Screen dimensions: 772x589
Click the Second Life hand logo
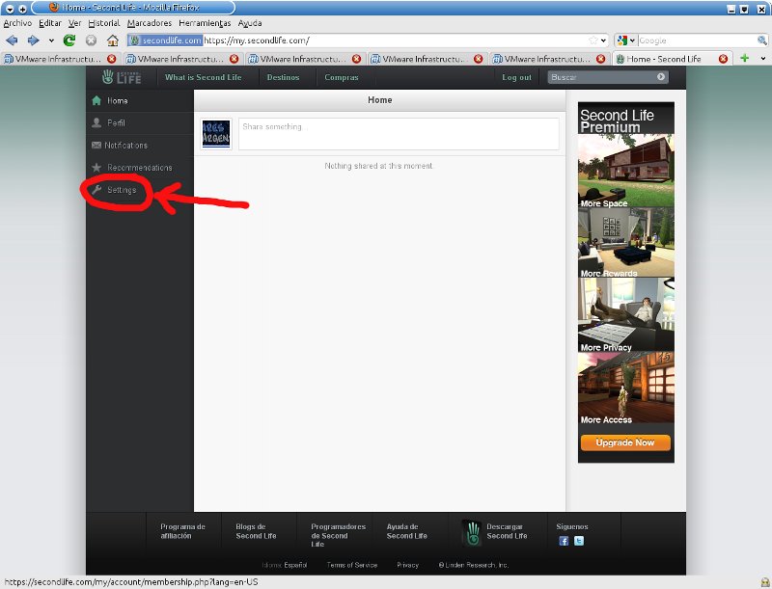pos(122,77)
